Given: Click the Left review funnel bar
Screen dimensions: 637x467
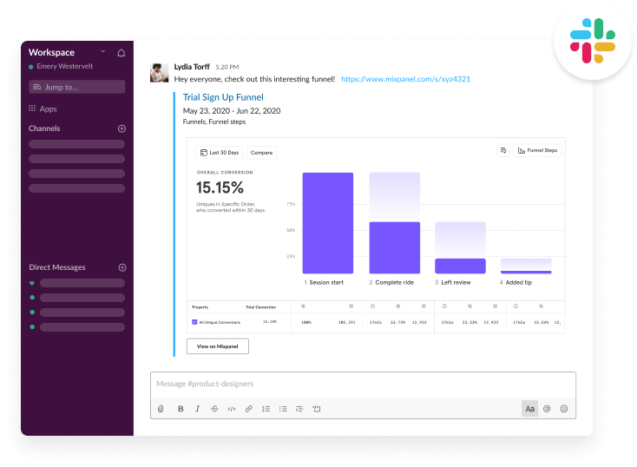Looking at the screenshot, I should point(460,266).
